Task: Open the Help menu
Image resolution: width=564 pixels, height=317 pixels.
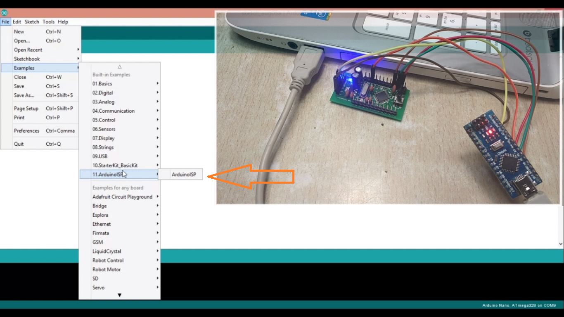Action: click(x=63, y=21)
